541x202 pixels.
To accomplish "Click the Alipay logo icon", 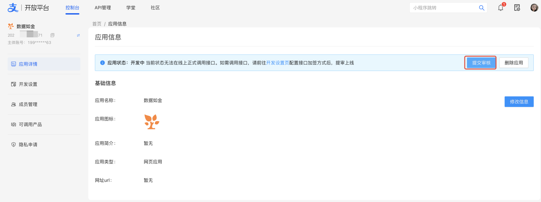I will [x=13, y=8].
